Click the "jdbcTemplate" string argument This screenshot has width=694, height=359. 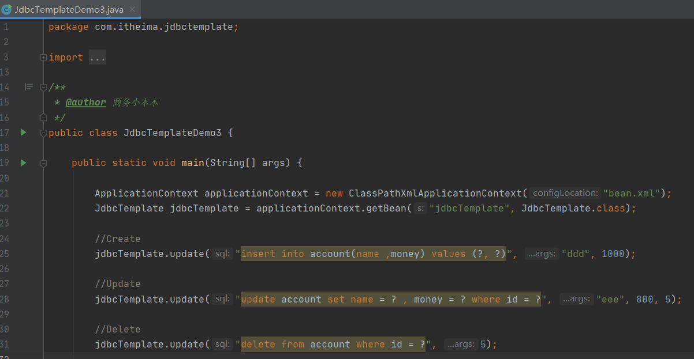[469, 208]
